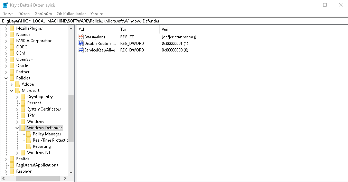
Task: Click the OpenSSH folder icon
Action: pyautogui.click(x=12, y=59)
